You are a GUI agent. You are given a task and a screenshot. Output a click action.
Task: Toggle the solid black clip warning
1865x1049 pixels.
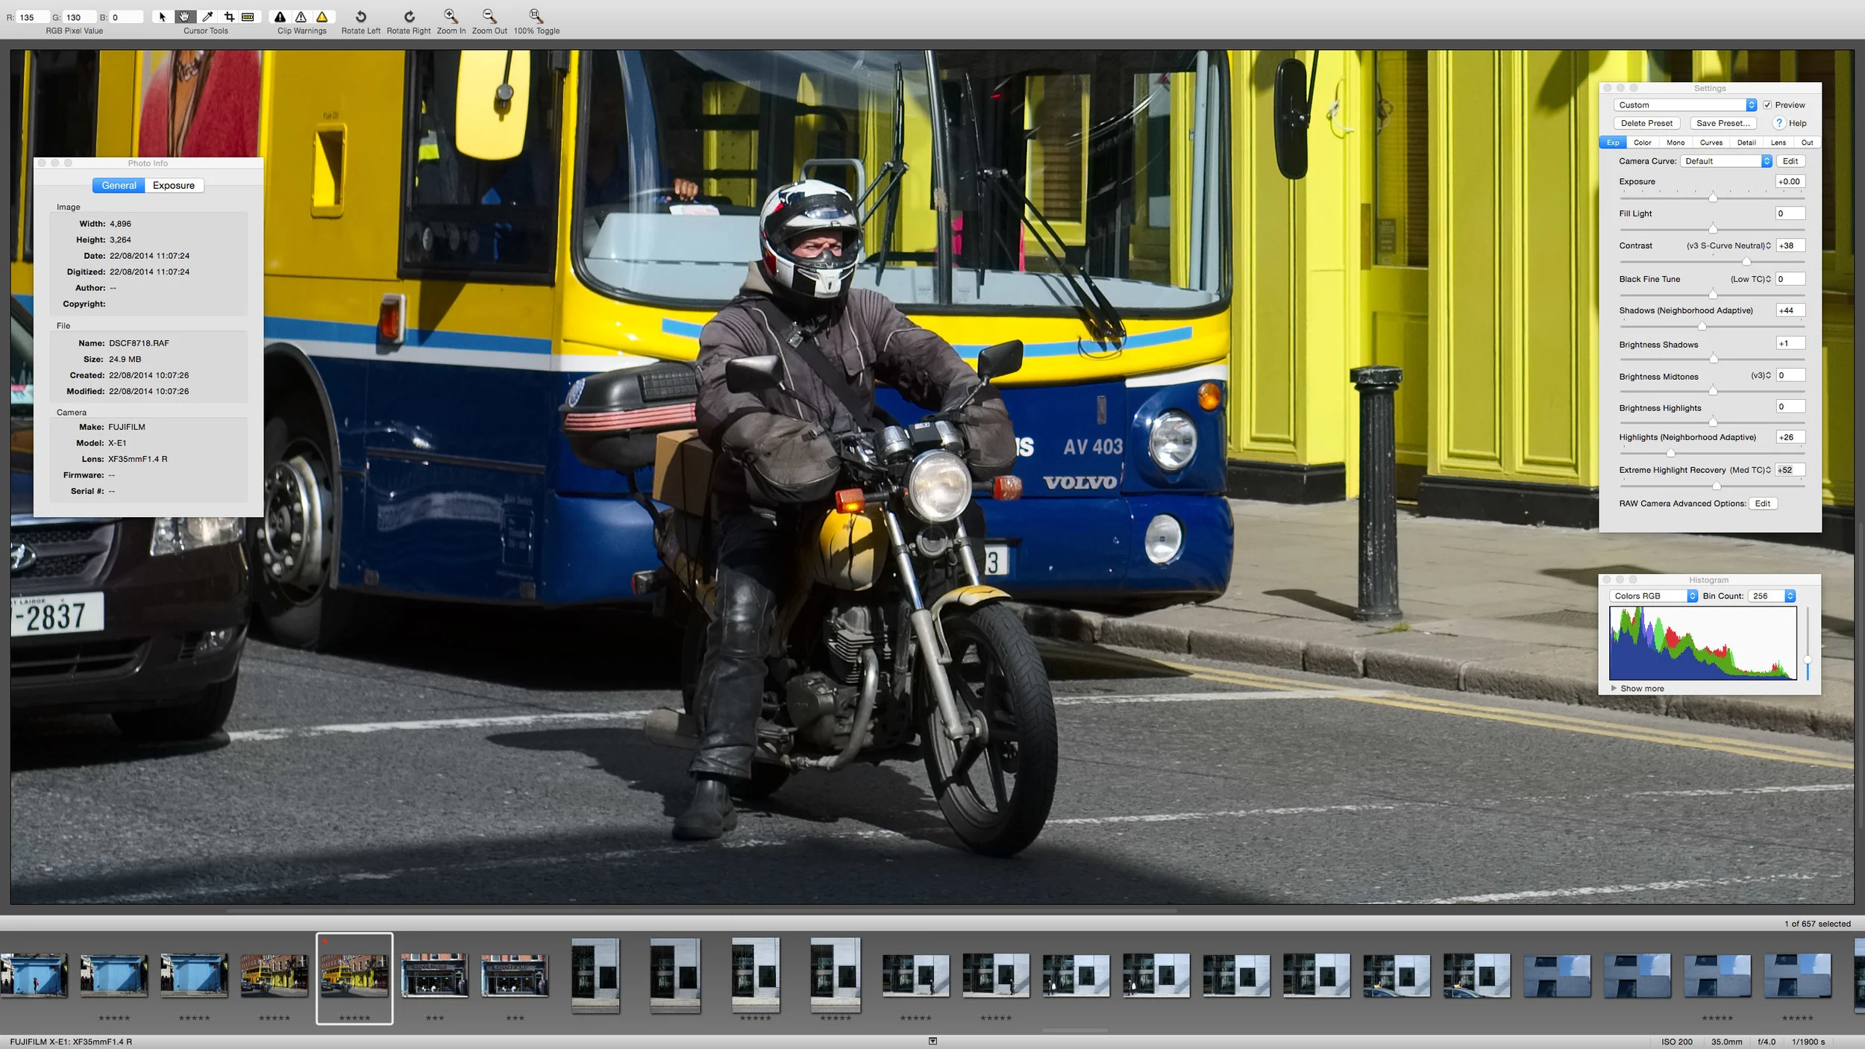(x=280, y=16)
